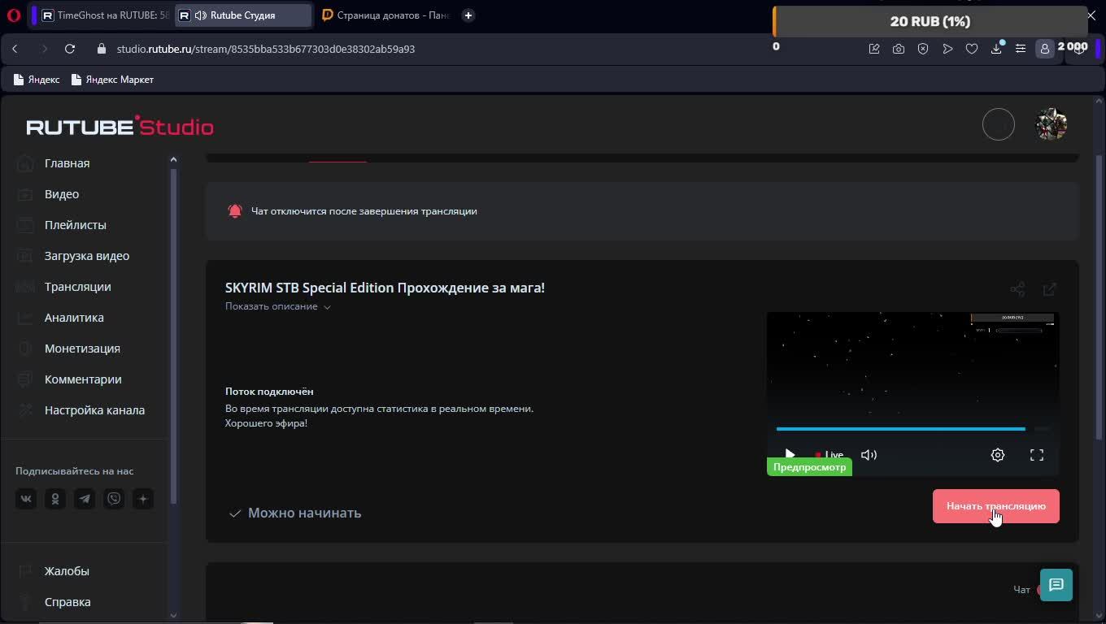The image size is (1106, 624).
Task: Add page to bookmarks with heart icon
Action: pyautogui.click(x=972, y=49)
